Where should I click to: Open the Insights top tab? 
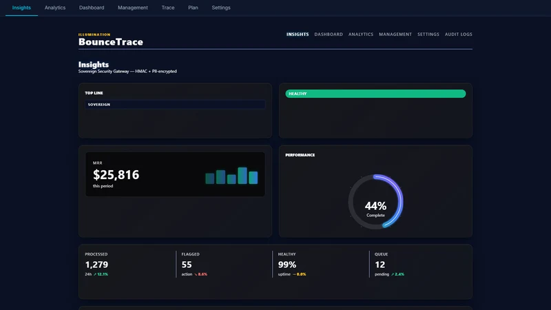[21, 8]
